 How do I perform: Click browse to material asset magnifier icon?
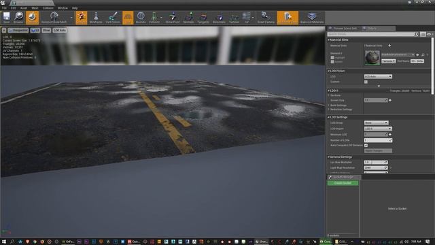pos(423,55)
